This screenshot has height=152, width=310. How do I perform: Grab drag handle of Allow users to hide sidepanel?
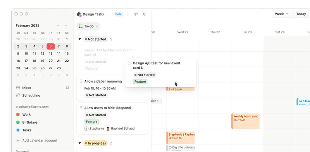tap(81, 108)
